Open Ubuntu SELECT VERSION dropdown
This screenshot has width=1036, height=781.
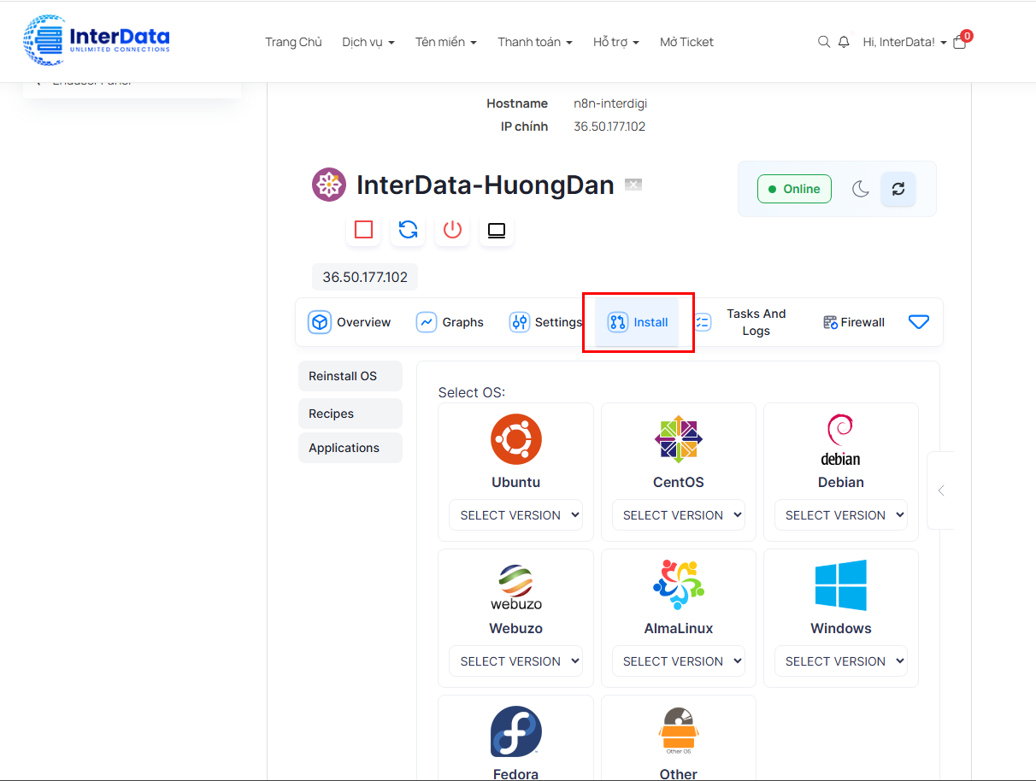coord(516,515)
